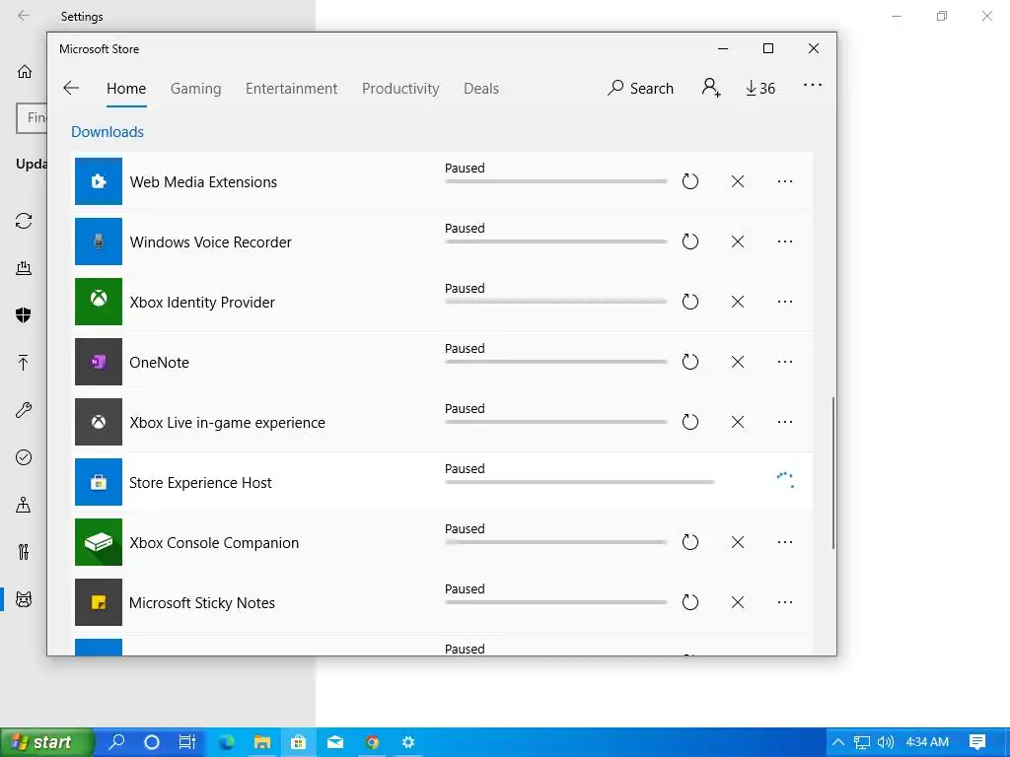Open the Action Center notifications icon
Image resolution: width=1010 pixels, height=757 pixels.
click(x=977, y=742)
